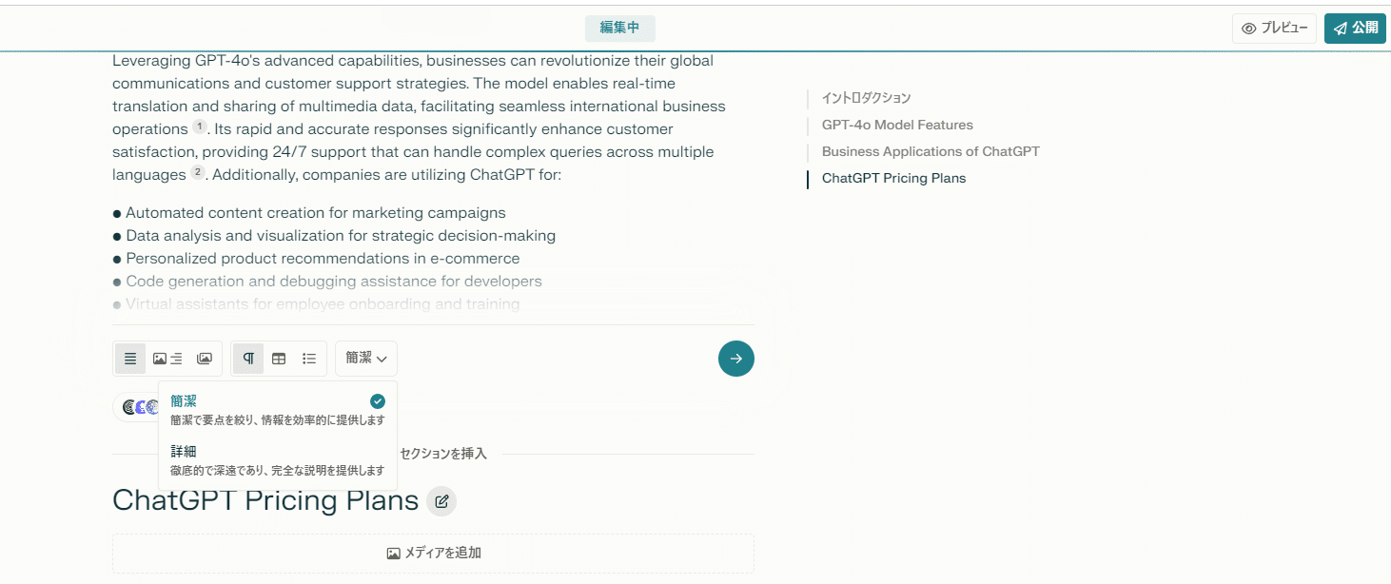The image size is (1391, 584).
Task: Go to GPT-4o Model Features section
Action: (x=897, y=125)
